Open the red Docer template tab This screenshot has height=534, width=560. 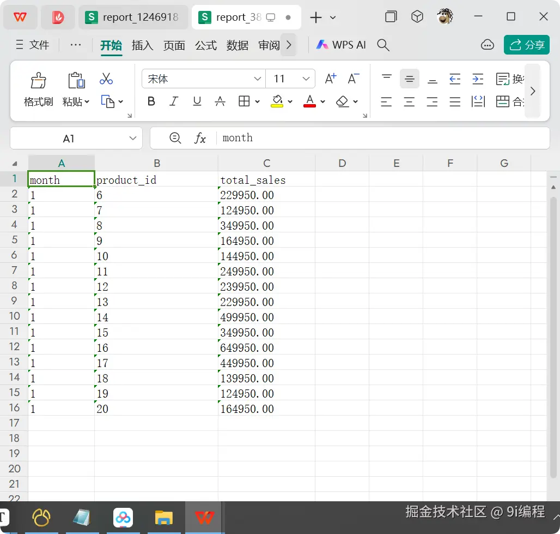(x=58, y=17)
